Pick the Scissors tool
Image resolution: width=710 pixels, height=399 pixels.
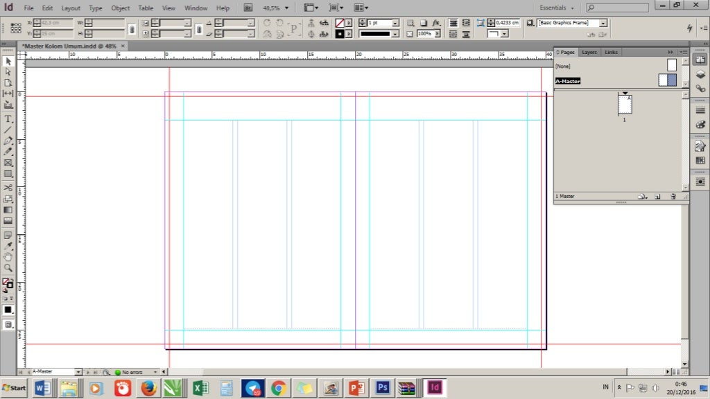point(8,187)
